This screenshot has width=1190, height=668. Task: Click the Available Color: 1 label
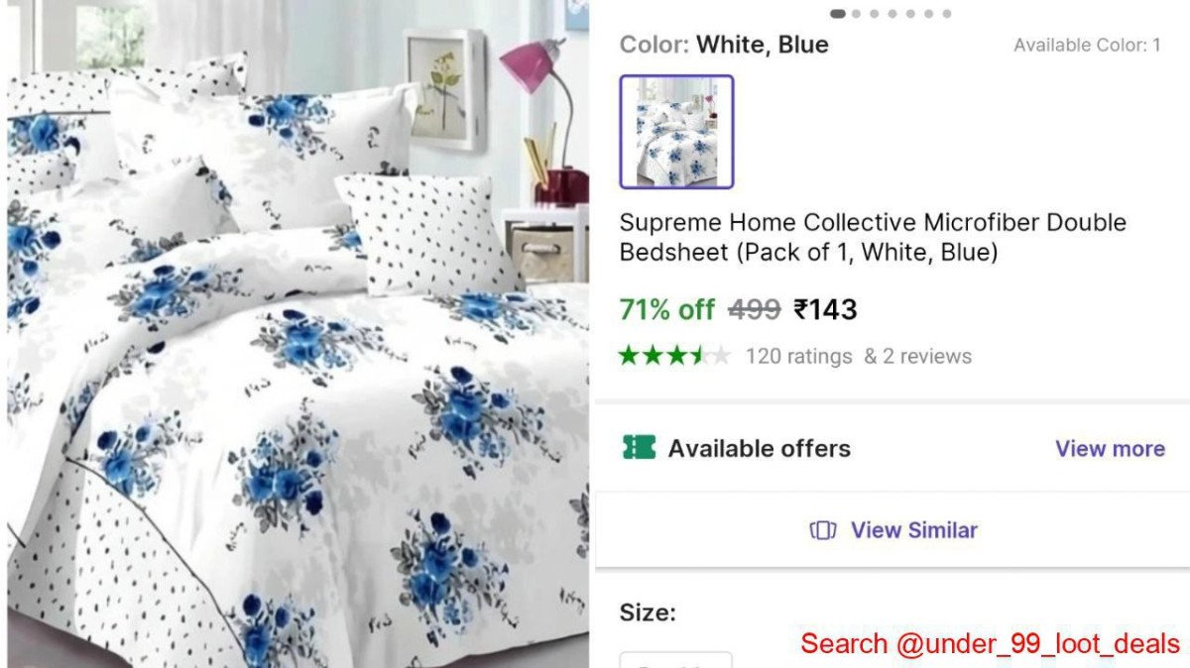[1087, 45]
